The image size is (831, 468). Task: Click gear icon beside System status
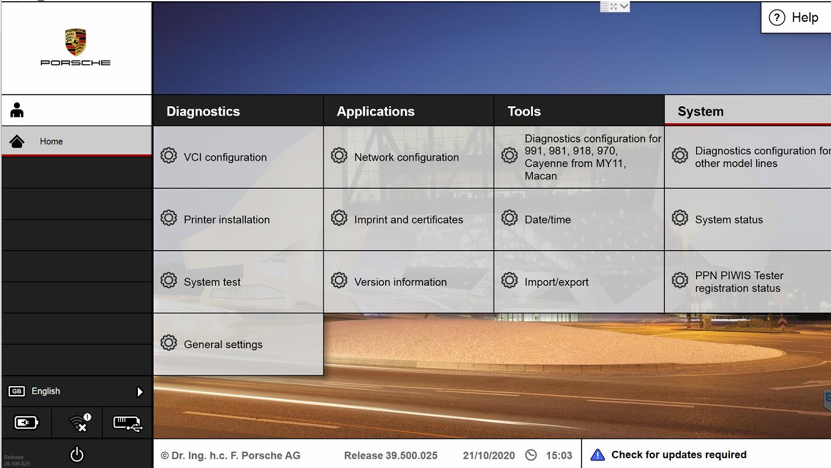(x=680, y=219)
